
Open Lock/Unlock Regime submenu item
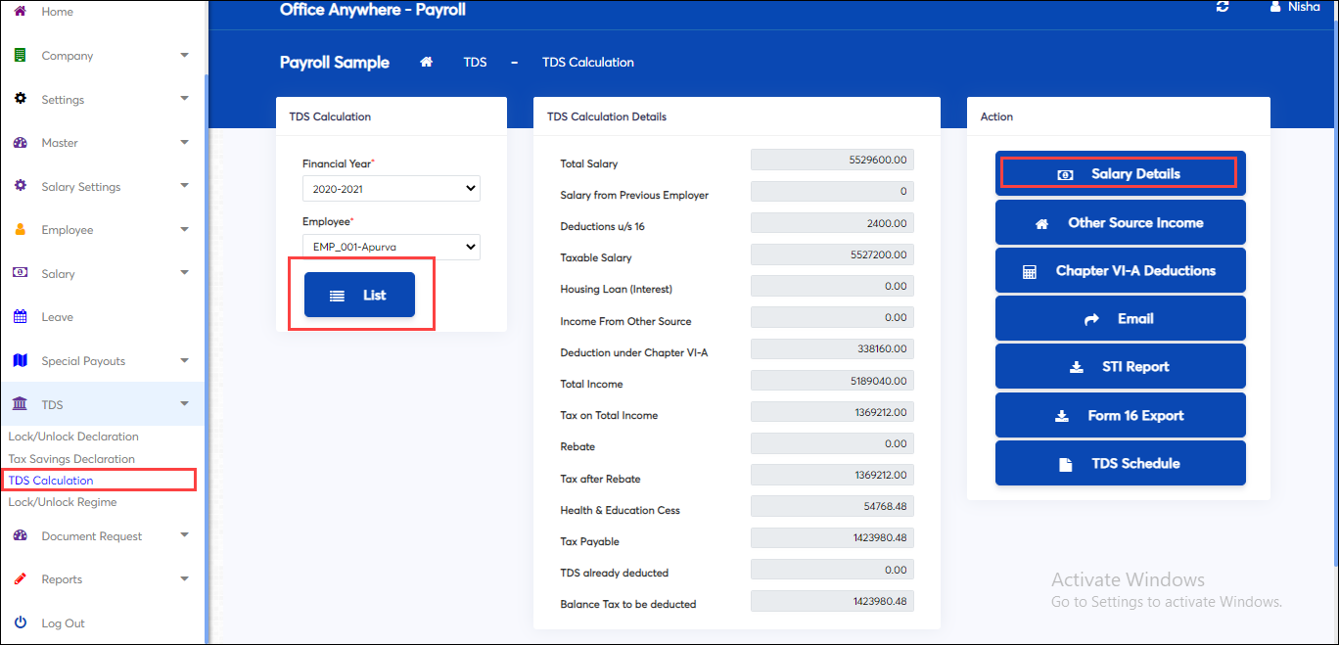tap(63, 502)
